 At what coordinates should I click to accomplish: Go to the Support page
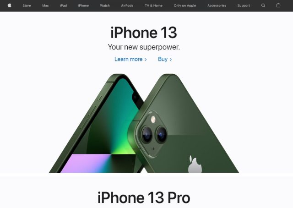[244, 5]
